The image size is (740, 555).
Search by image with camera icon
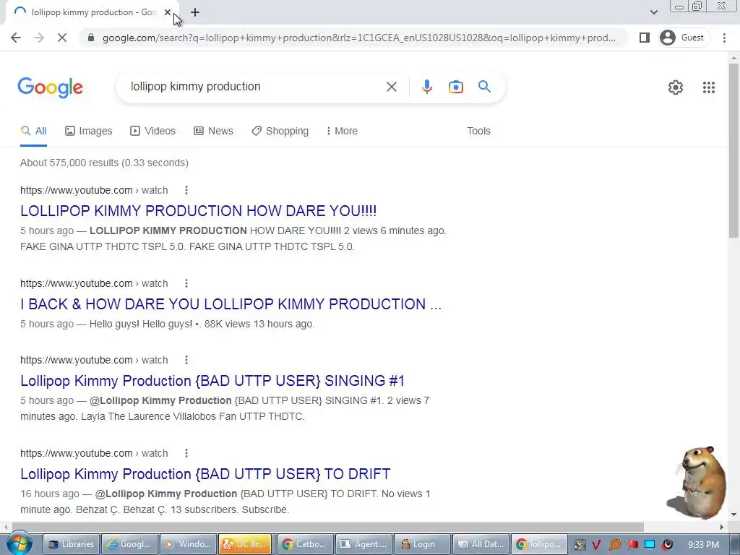(x=456, y=87)
